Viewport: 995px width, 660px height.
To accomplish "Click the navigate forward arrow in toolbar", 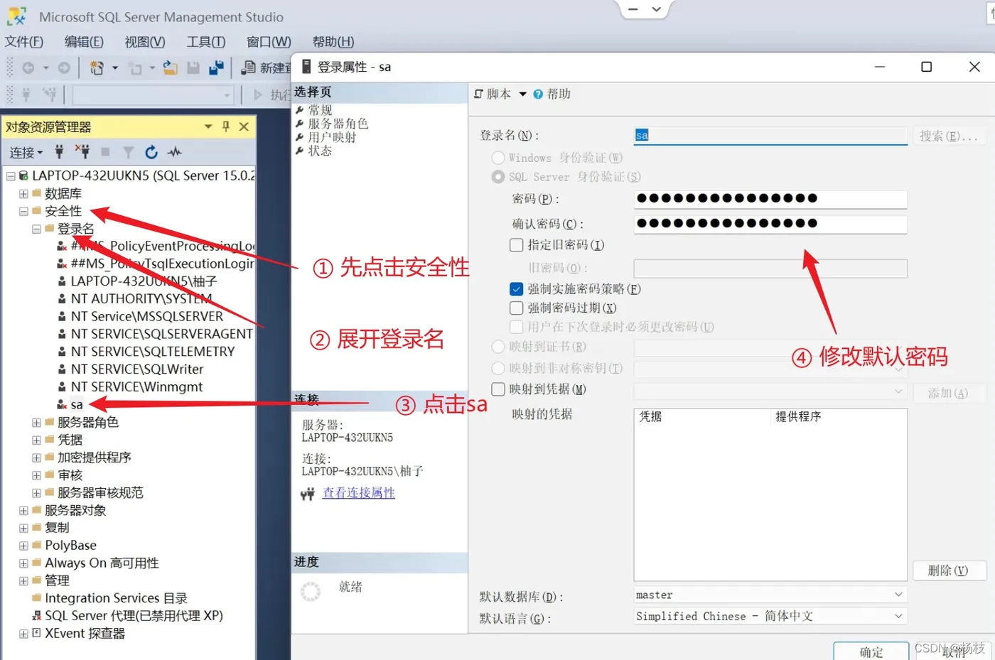I will click(64, 67).
